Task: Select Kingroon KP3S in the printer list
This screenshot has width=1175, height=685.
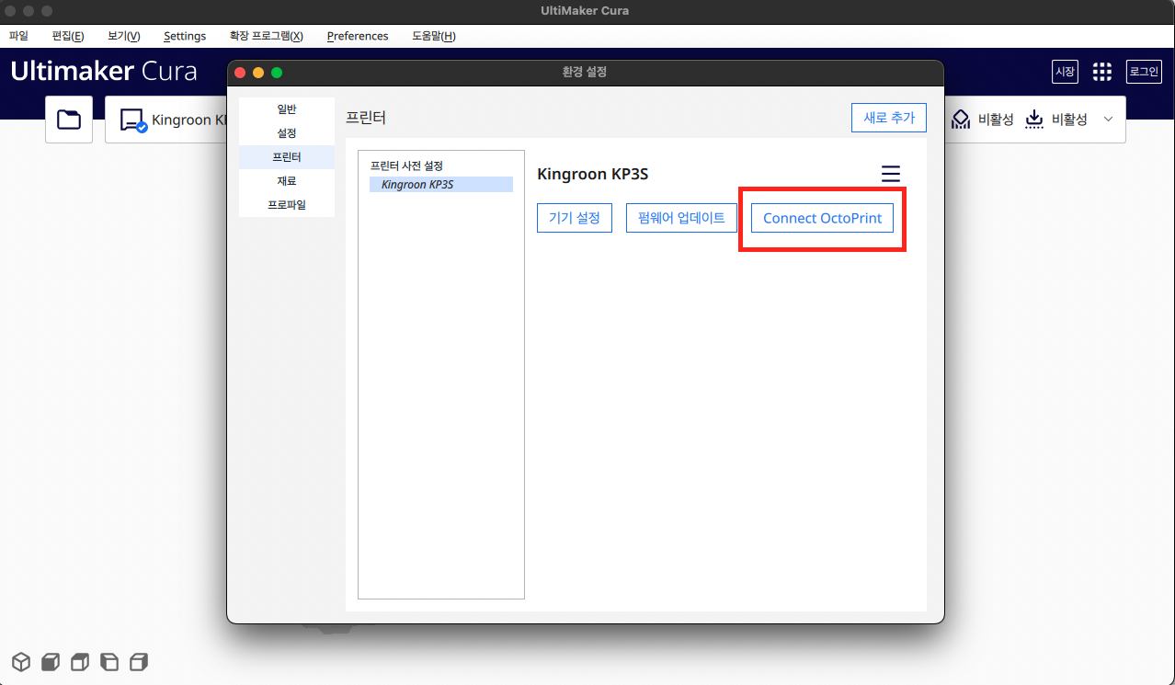Action: (441, 184)
